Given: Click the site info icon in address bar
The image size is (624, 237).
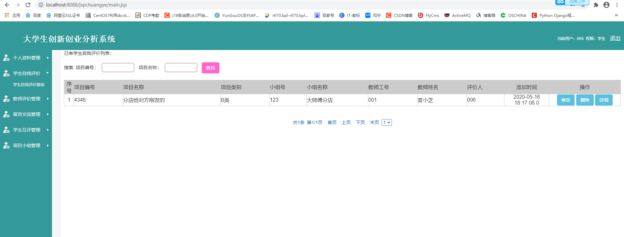Looking at the screenshot, I should (41, 5).
